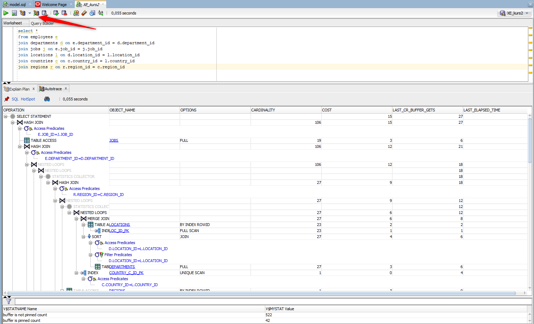Switch to the Explain Plan results tab
The height and width of the screenshot is (324, 534).
(19, 89)
